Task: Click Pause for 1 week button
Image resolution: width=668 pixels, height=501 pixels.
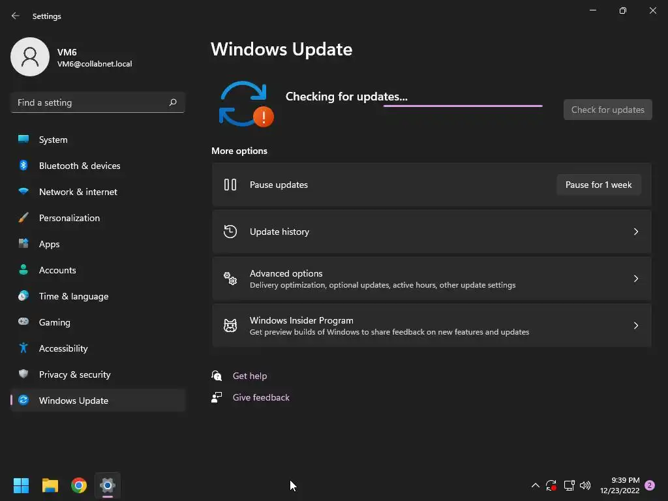Action: point(599,185)
